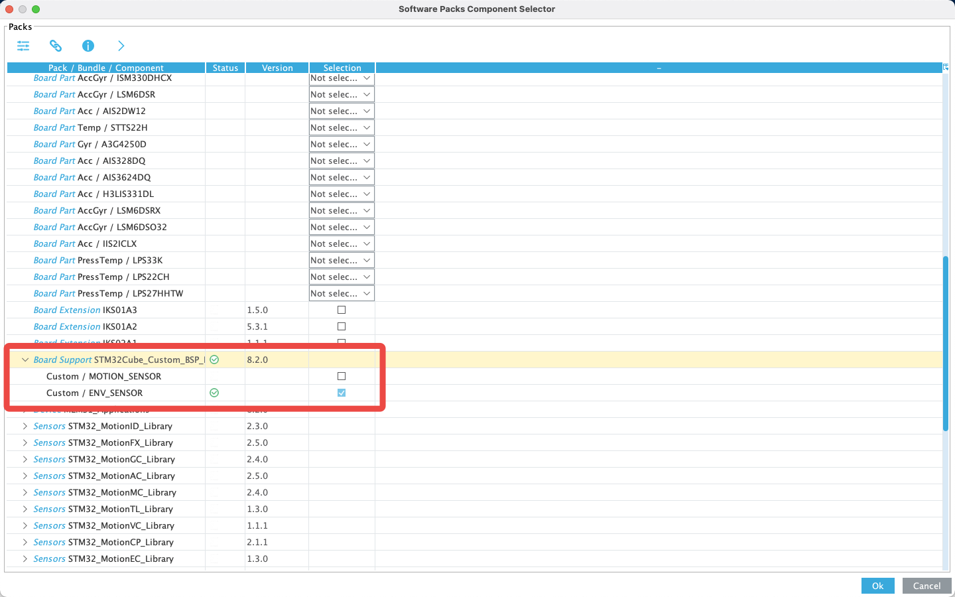Enable Board Extension IKS01A3 checkbox
Viewport: 955px width, 597px height.
[x=342, y=310]
